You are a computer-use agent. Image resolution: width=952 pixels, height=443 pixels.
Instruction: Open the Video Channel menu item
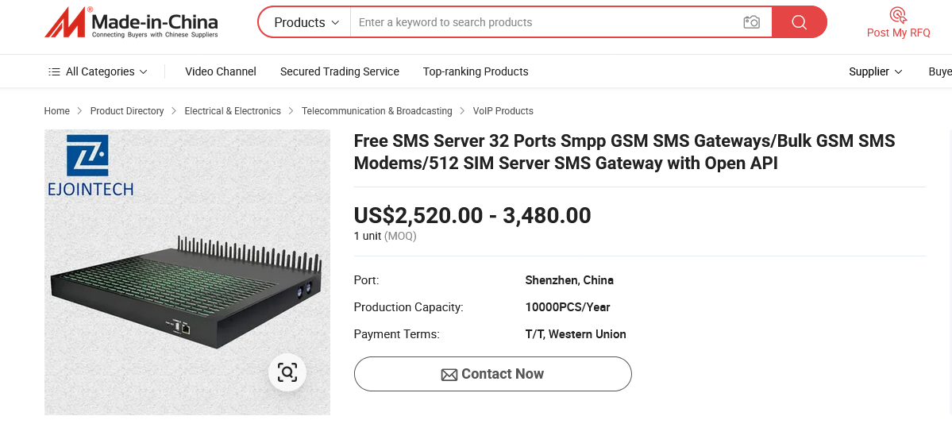tap(221, 71)
